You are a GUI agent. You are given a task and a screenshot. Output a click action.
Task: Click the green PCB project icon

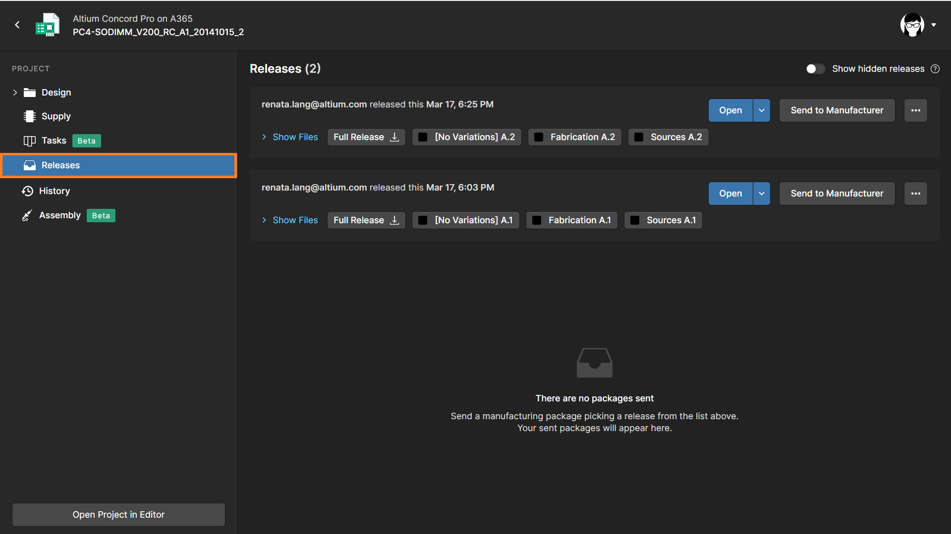(x=48, y=25)
